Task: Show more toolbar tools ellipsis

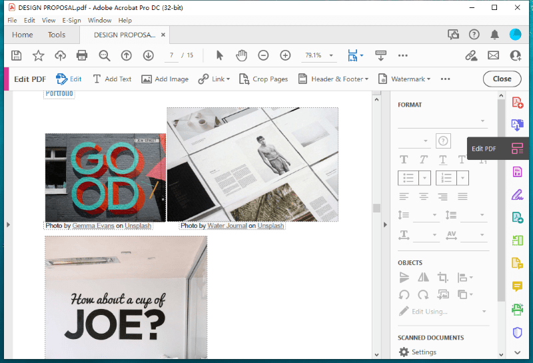Action: click(403, 55)
